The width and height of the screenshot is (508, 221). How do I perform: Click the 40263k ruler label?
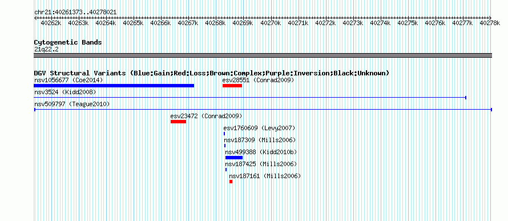tap(78, 23)
